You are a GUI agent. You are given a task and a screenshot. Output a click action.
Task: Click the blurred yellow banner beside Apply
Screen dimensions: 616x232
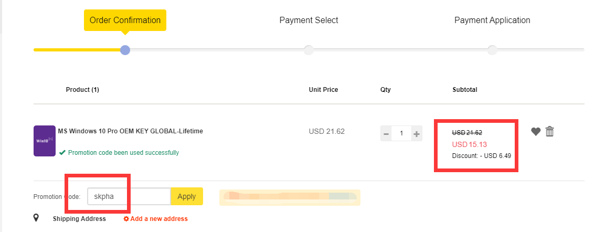coord(290,197)
